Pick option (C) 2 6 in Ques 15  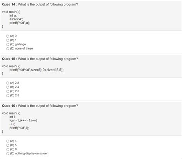click(8, 91)
